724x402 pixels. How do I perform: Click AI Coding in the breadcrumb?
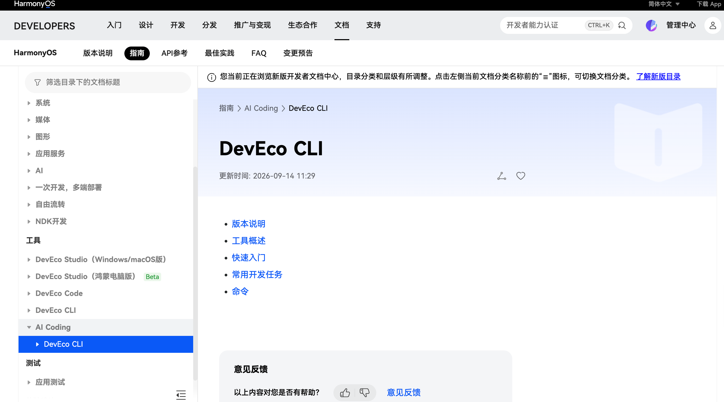tap(261, 108)
